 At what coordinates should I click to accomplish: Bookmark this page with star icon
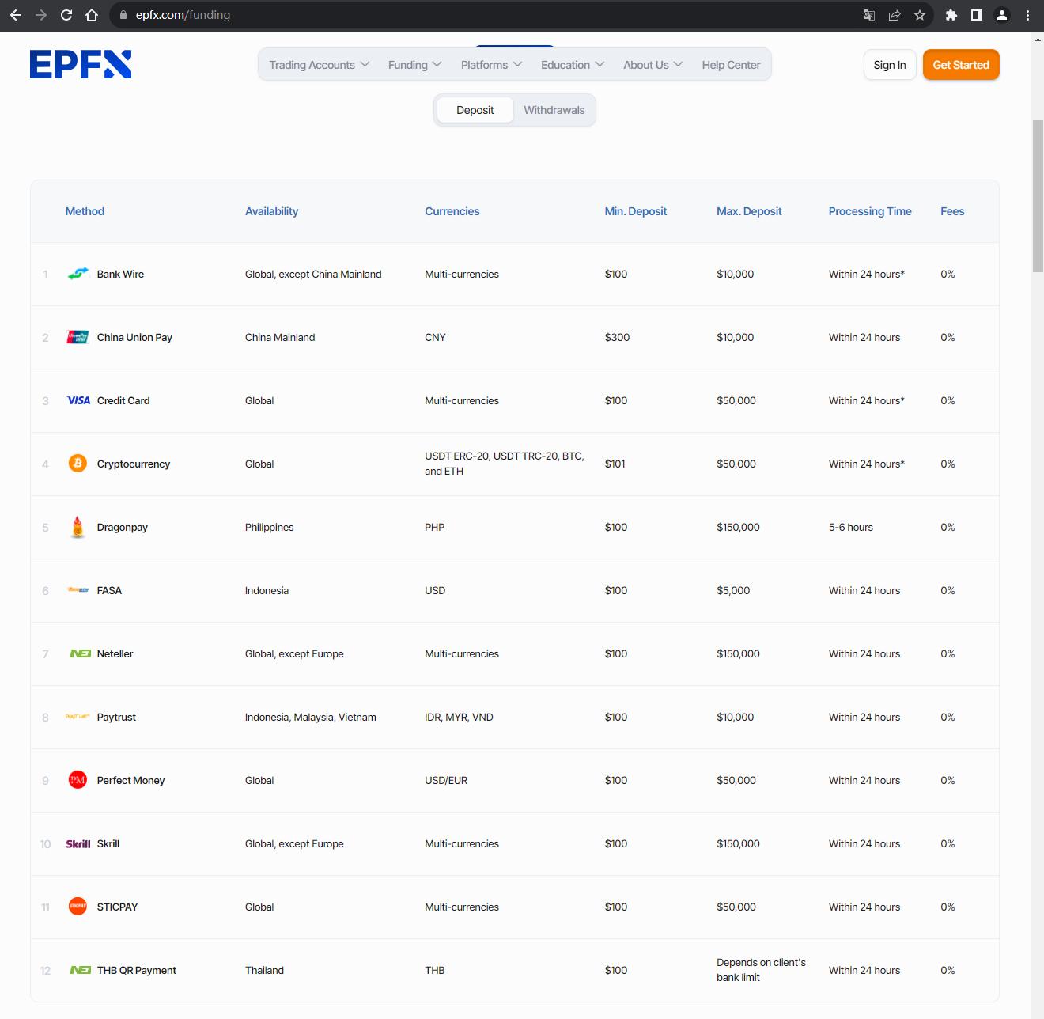pyautogui.click(x=919, y=15)
